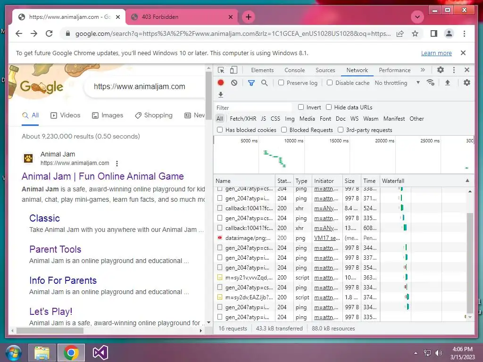Sort by Waterfall column arrow

click(x=467, y=181)
